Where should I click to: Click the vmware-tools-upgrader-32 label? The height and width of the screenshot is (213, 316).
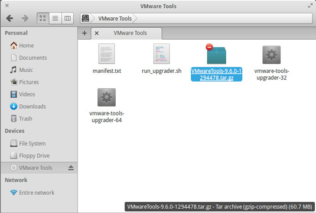point(272,75)
